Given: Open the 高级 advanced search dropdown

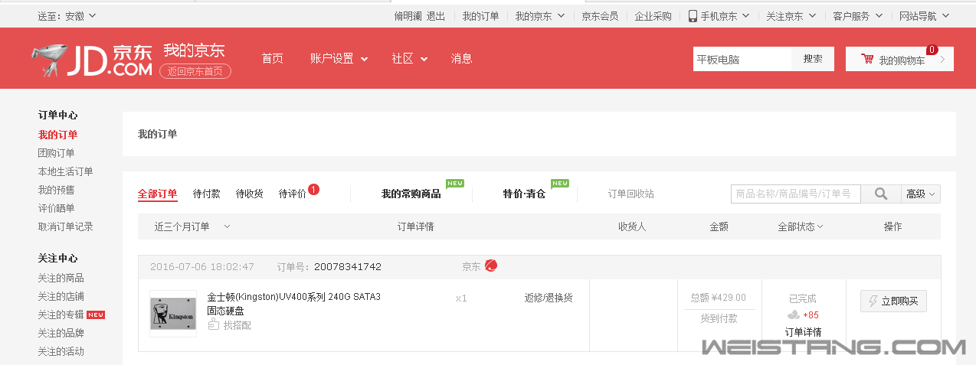Looking at the screenshot, I should coord(921,194).
